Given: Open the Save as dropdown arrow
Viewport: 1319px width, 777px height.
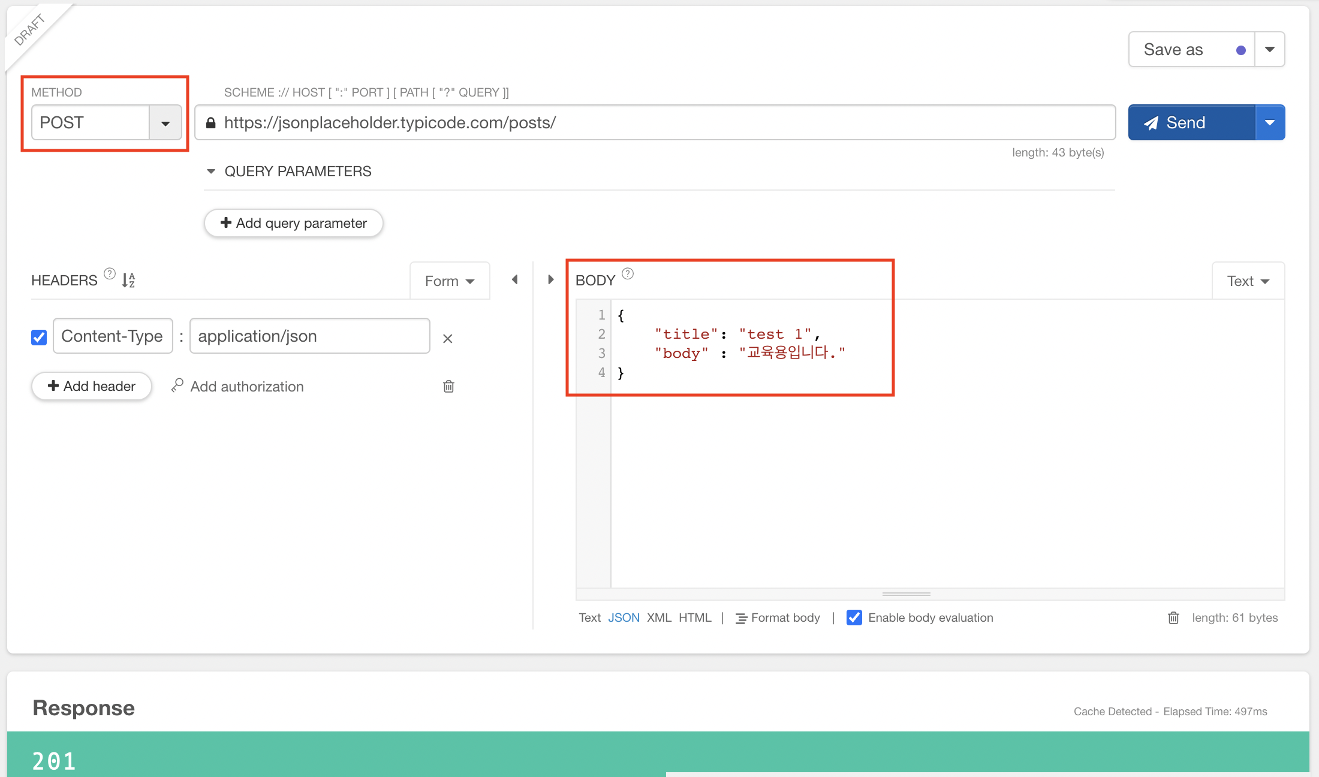Looking at the screenshot, I should [x=1270, y=50].
